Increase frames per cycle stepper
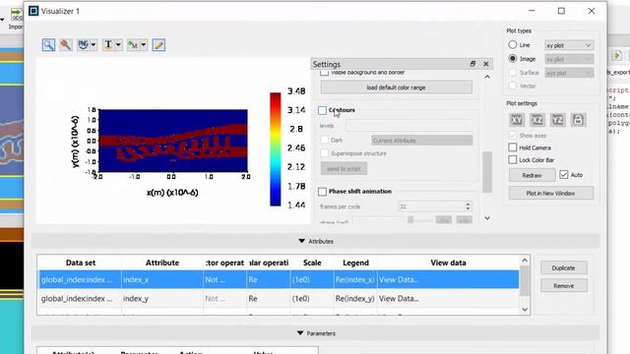The height and width of the screenshot is (354, 630). [x=468, y=204]
